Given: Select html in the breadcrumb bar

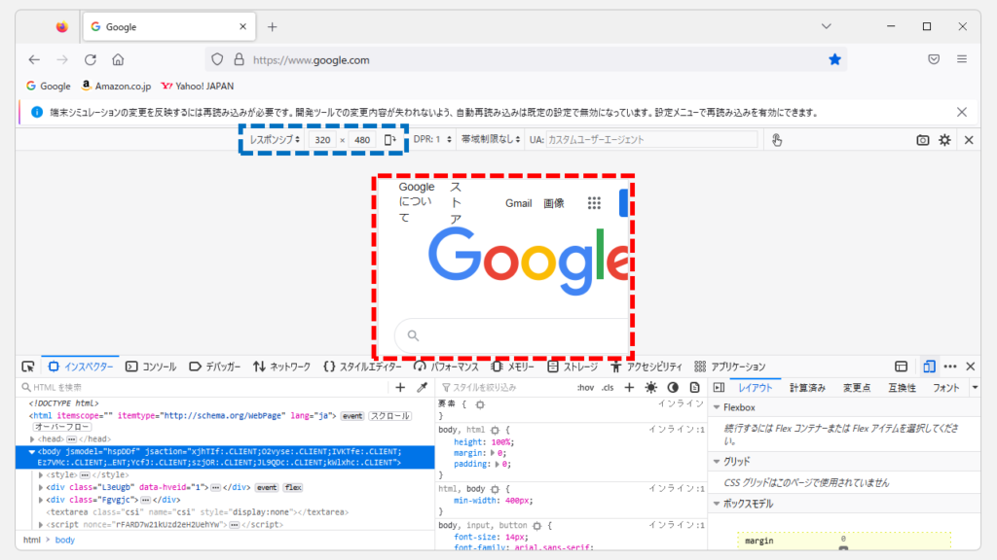Looking at the screenshot, I should click(x=32, y=540).
